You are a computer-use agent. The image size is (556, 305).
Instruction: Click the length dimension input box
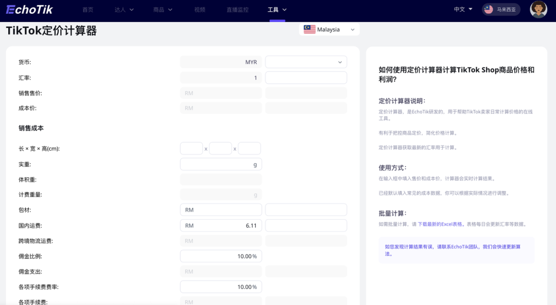(192, 149)
